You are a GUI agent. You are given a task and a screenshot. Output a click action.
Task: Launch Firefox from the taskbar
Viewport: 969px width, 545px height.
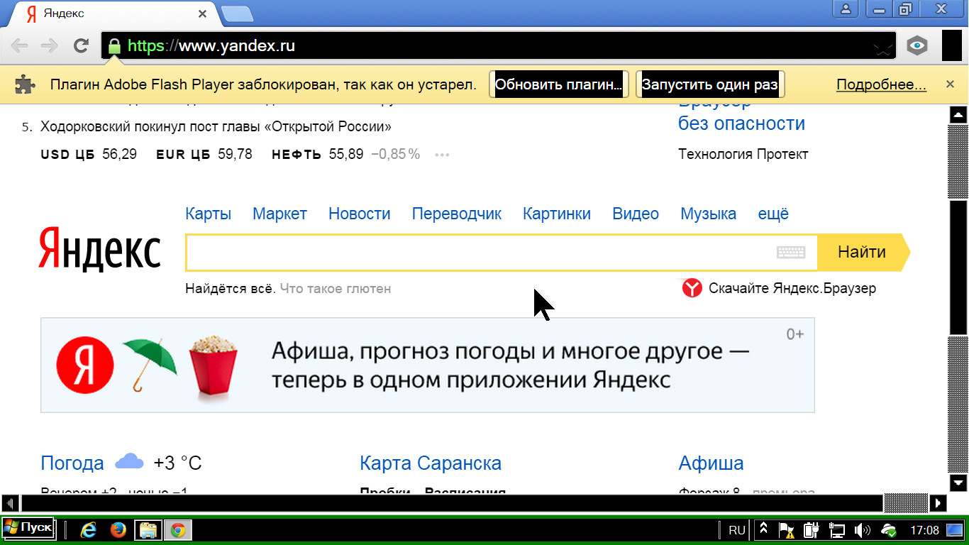118,530
